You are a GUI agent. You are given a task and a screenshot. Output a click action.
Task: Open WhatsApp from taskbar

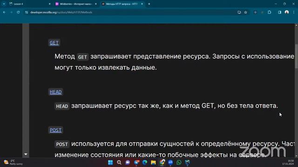(179, 162)
